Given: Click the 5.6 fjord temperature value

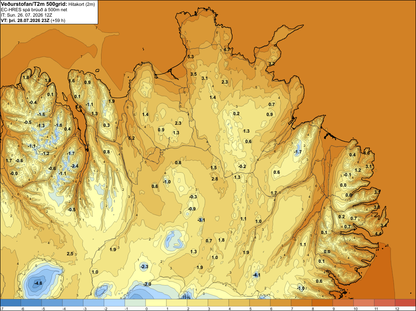Looking at the screenshot, I should [x=79, y=107].
